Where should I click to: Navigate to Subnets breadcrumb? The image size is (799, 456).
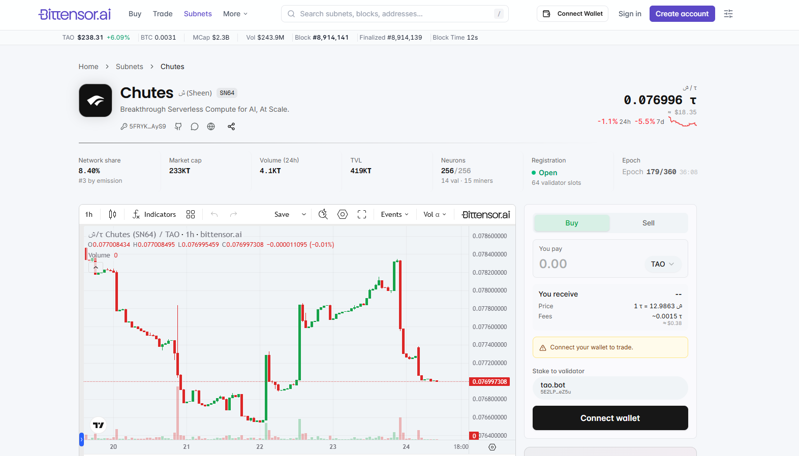pos(130,67)
